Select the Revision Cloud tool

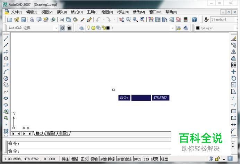point(6,85)
